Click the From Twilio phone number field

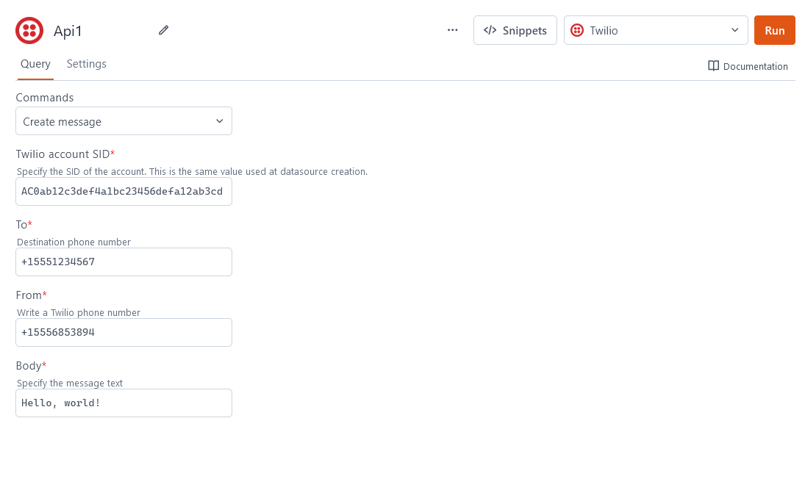[x=124, y=332]
